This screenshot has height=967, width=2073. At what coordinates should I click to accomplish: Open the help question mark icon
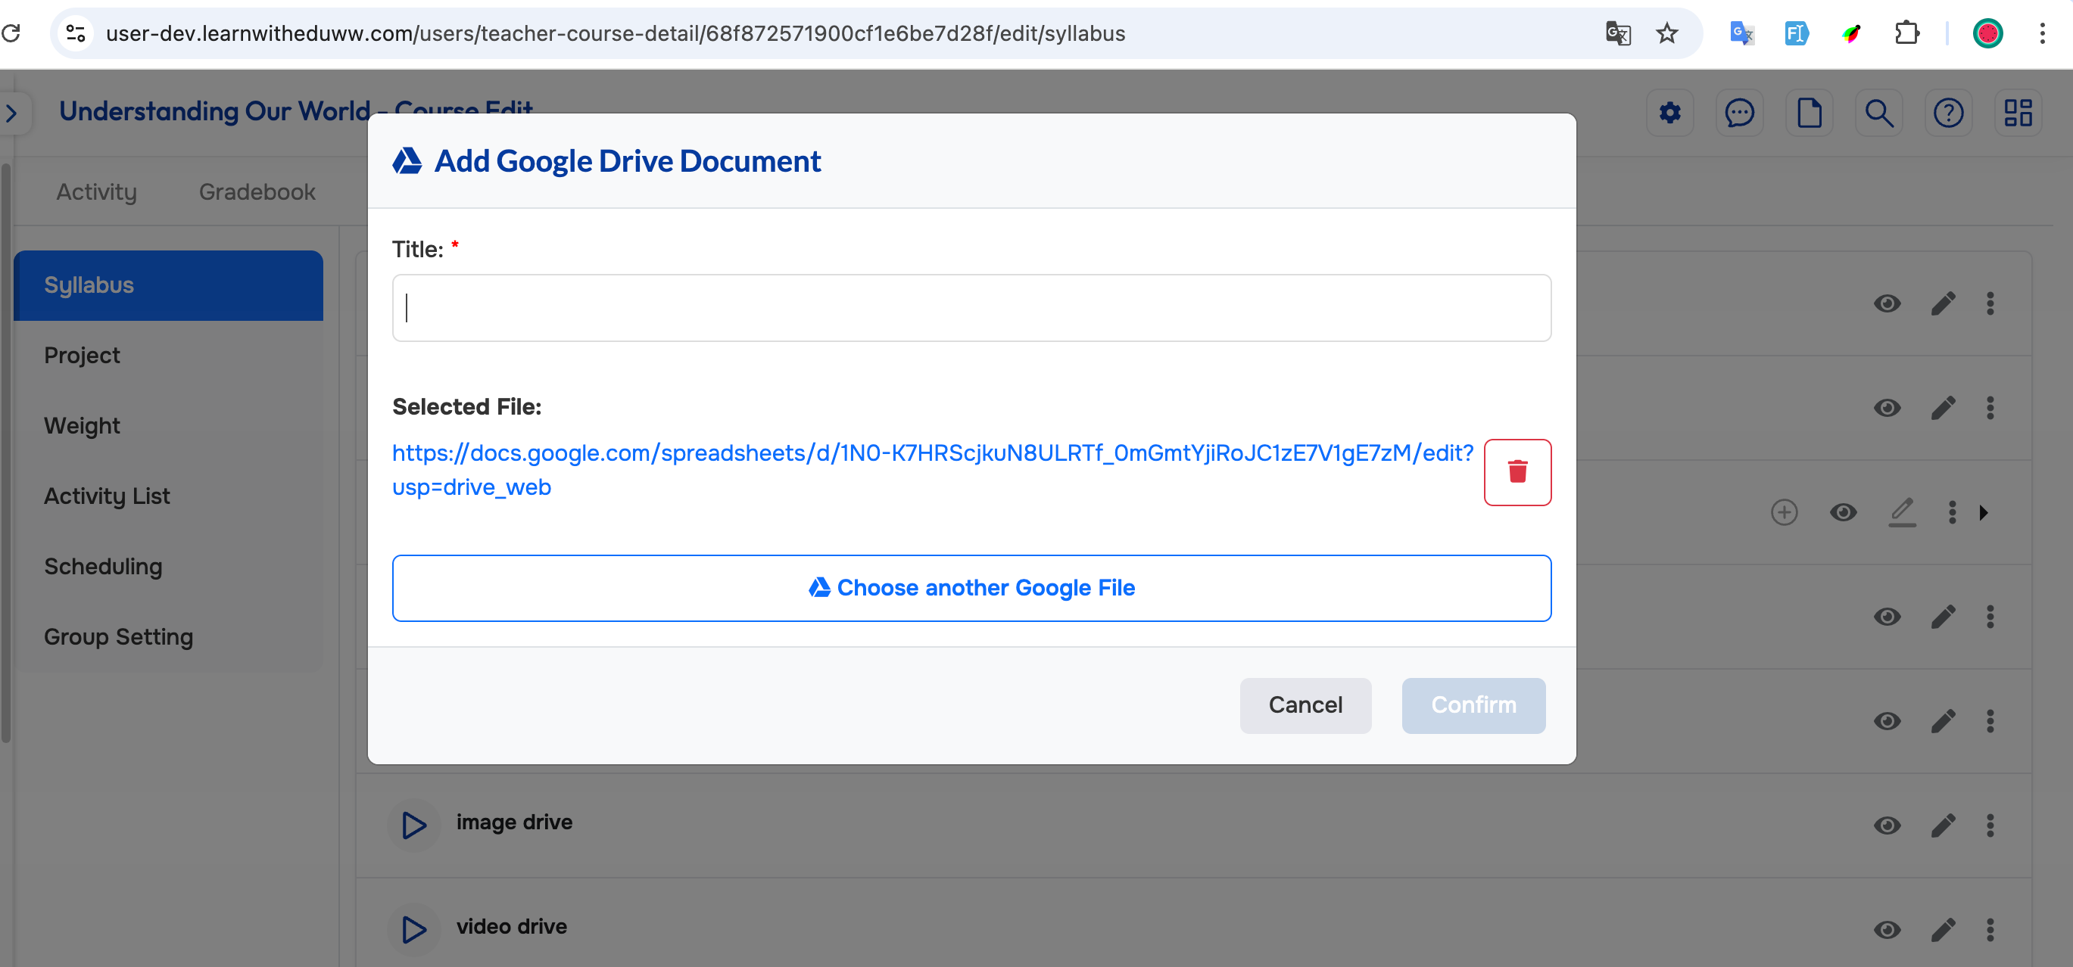(x=1948, y=113)
